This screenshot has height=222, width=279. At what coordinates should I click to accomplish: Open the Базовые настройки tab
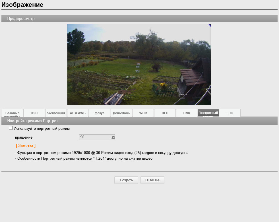click(x=12, y=113)
